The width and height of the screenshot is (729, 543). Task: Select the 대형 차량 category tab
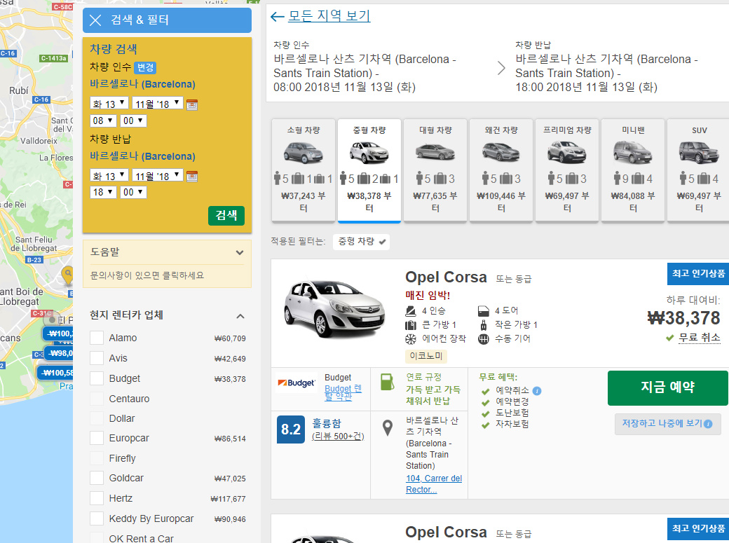435,170
